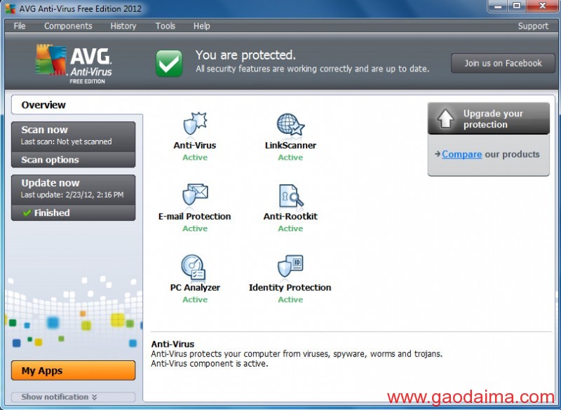The height and width of the screenshot is (410, 561).
Task: Click the Anti-Virus component label
Action: 195,145
